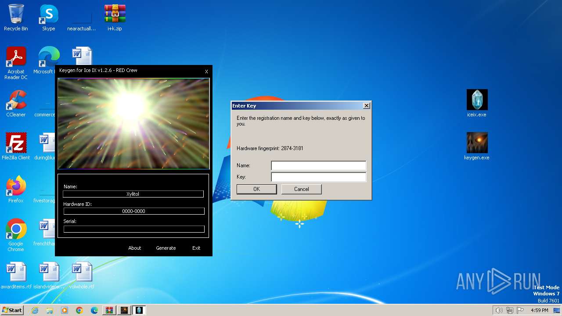Click the Key field in Enter Key dialog

coord(319,177)
